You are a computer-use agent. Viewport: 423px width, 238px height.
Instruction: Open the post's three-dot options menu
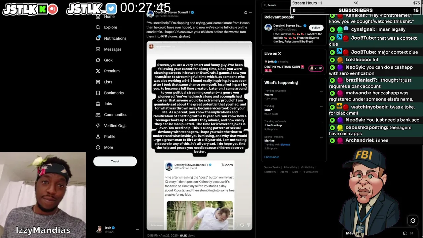click(x=250, y=13)
